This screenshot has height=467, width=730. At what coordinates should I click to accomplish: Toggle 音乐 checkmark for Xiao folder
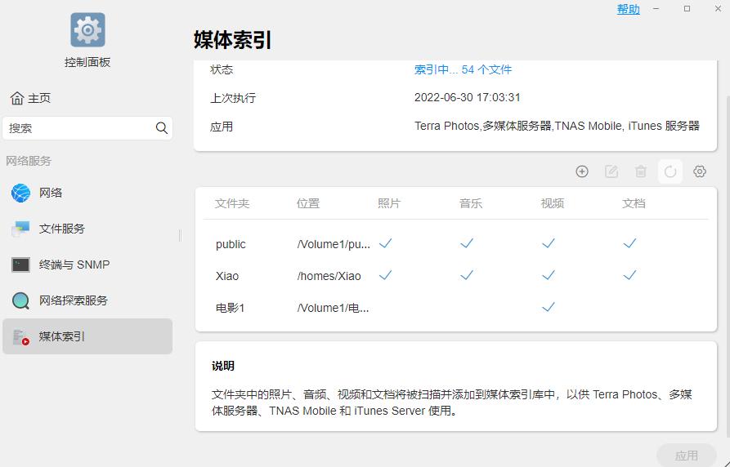(x=467, y=276)
